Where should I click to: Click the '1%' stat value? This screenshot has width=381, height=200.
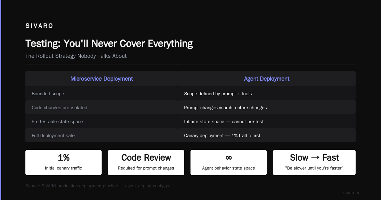click(63, 158)
